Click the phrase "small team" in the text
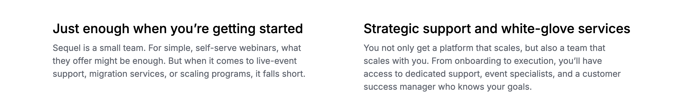678x111 pixels. click(123, 48)
